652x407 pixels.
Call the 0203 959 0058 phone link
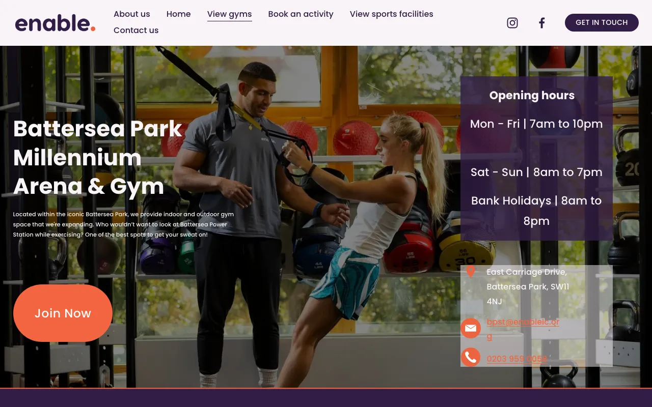(x=517, y=359)
